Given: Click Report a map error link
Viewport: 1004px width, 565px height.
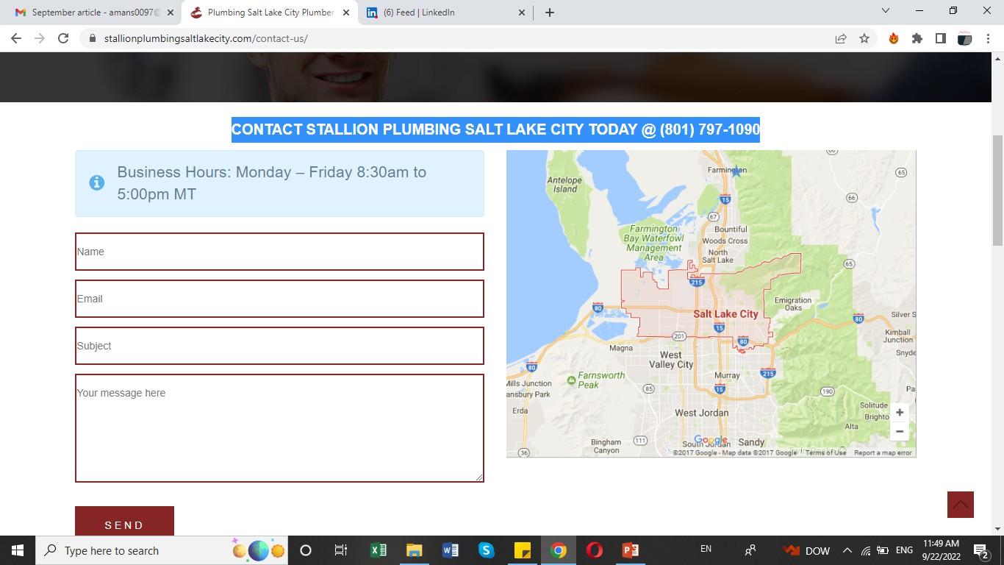Looking at the screenshot, I should click(x=883, y=452).
